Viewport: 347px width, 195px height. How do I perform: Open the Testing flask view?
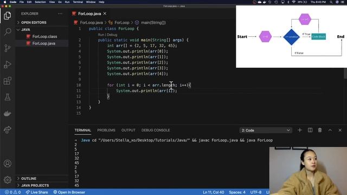pyautogui.click(x=7, y=97)
